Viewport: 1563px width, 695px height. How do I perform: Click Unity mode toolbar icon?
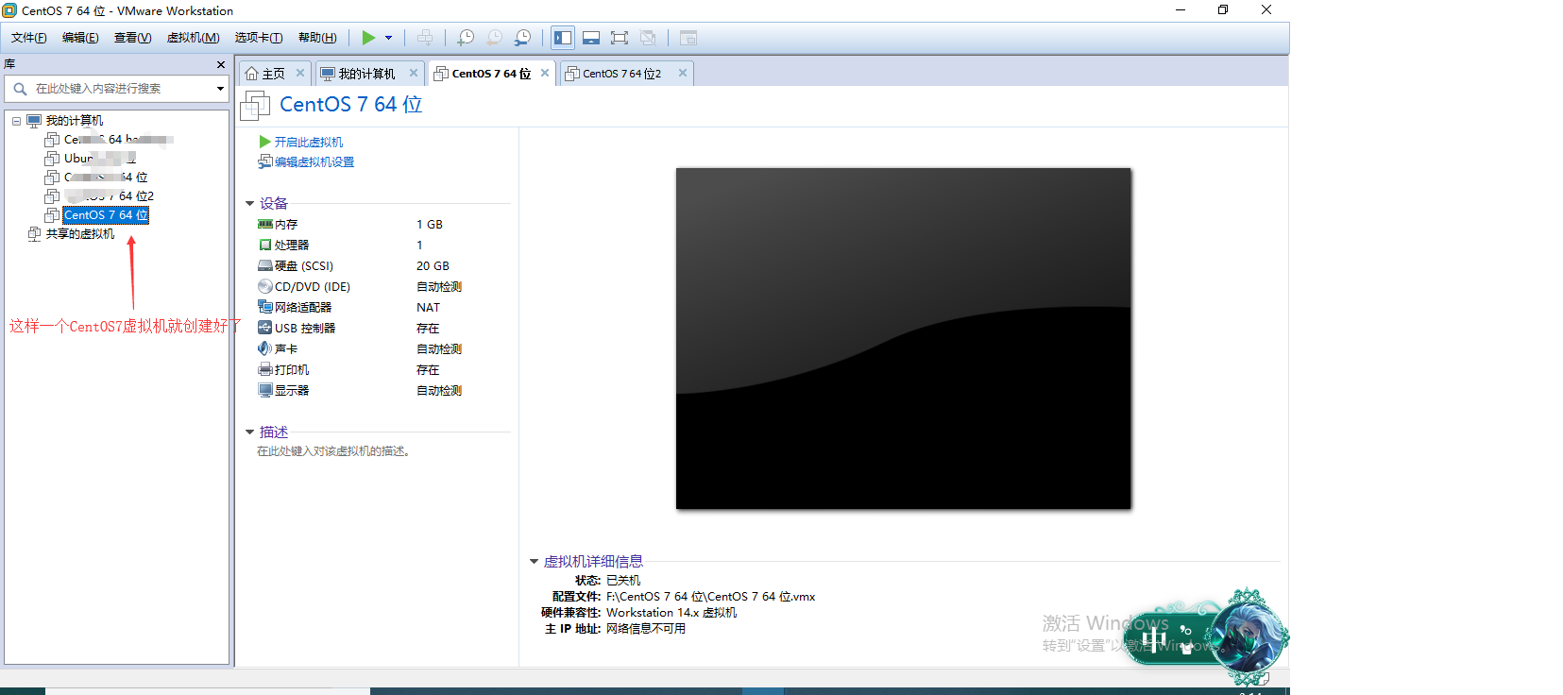648,38
